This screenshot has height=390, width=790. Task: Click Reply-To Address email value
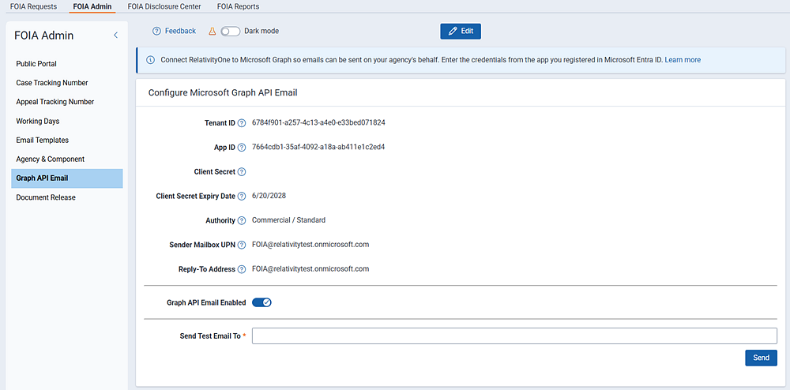(310, 268)
